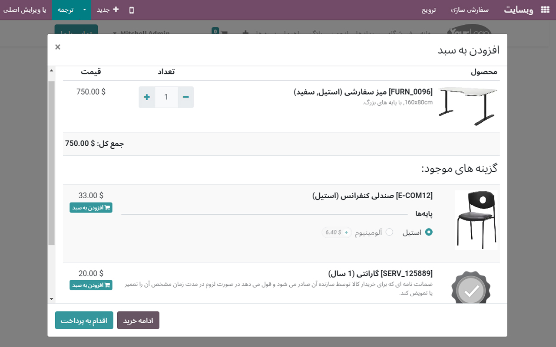Click the dialog scrollbar's down arrow
The width and height of the screenshot is (556, 347).
coord(51,299)
